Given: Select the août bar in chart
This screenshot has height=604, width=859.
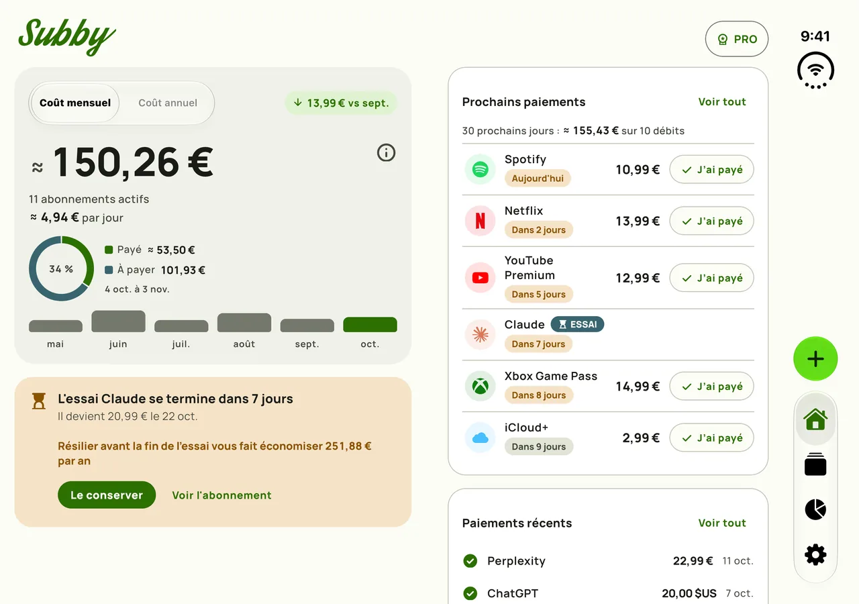Looking at the screenshot, I should (244, 323).
